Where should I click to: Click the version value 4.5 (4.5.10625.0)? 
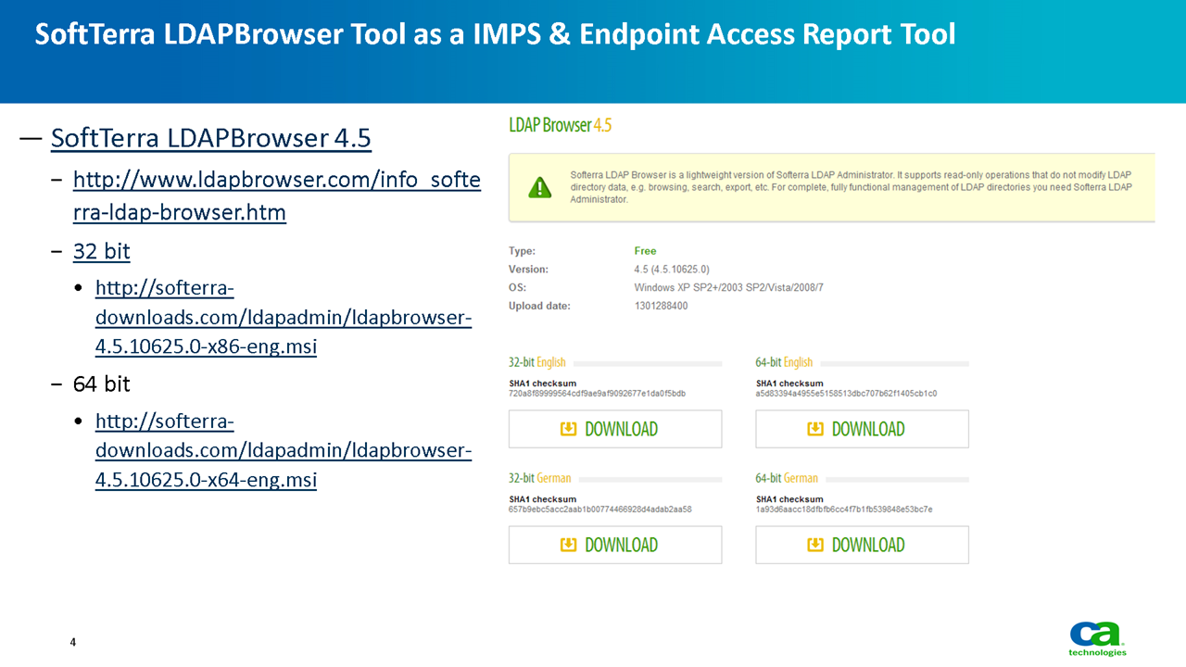click(672, 270)
